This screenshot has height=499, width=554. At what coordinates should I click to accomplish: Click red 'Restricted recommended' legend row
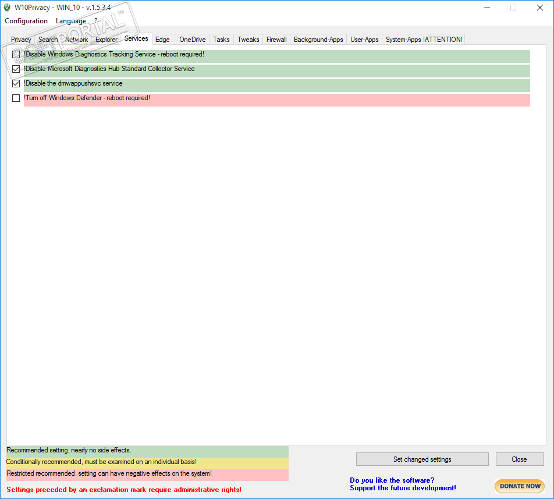pos(147,475)
